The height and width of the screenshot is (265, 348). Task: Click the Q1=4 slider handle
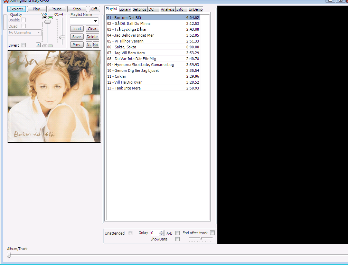(x=62, y=37)
